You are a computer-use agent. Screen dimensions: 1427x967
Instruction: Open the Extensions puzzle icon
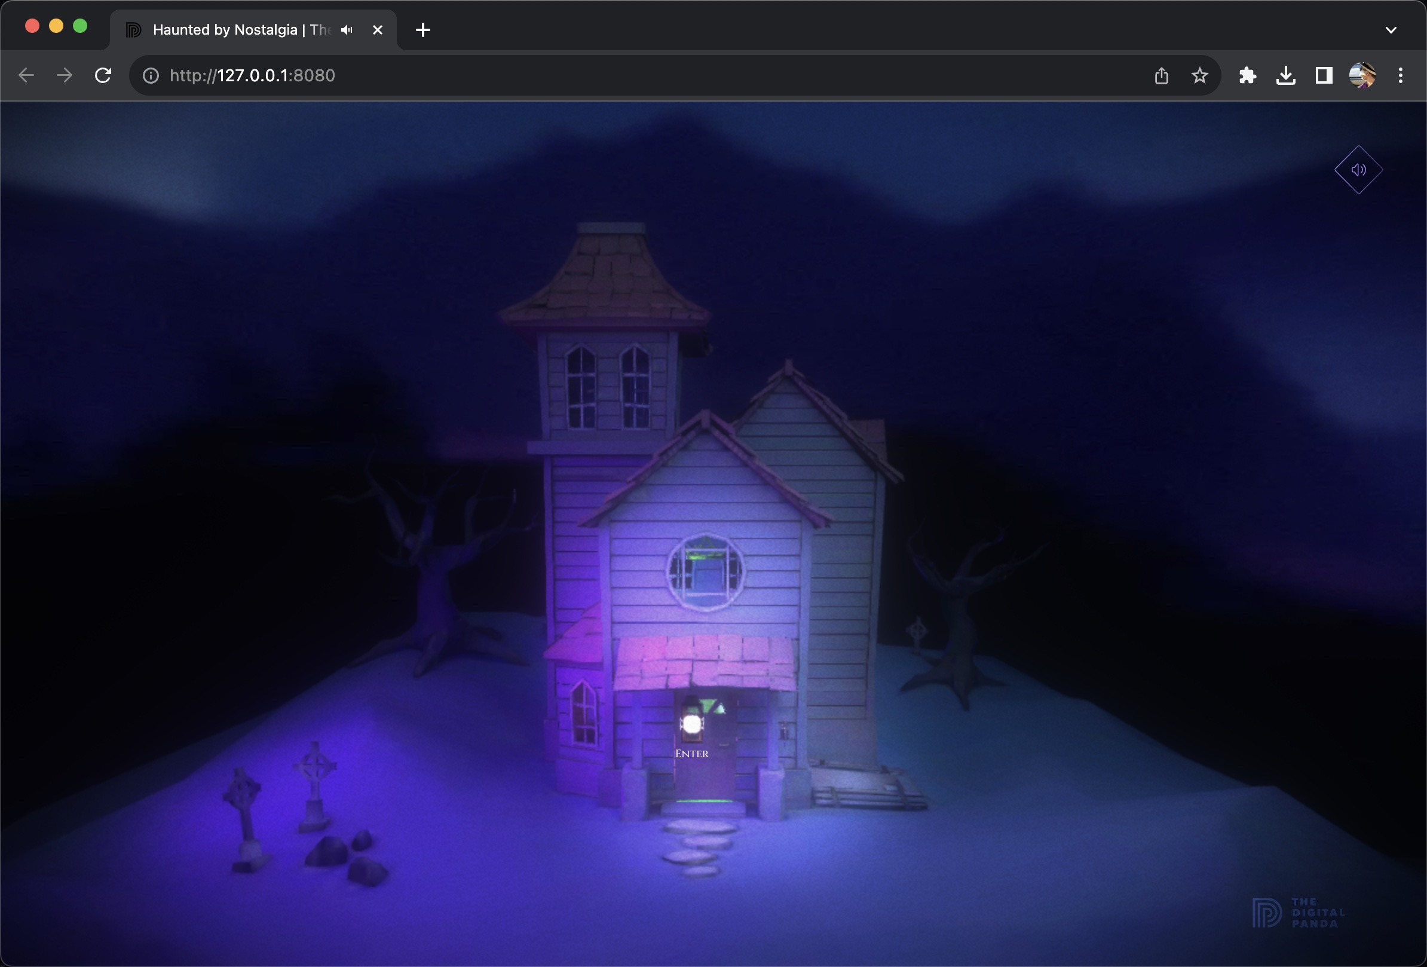click(x=1247, y=75)
